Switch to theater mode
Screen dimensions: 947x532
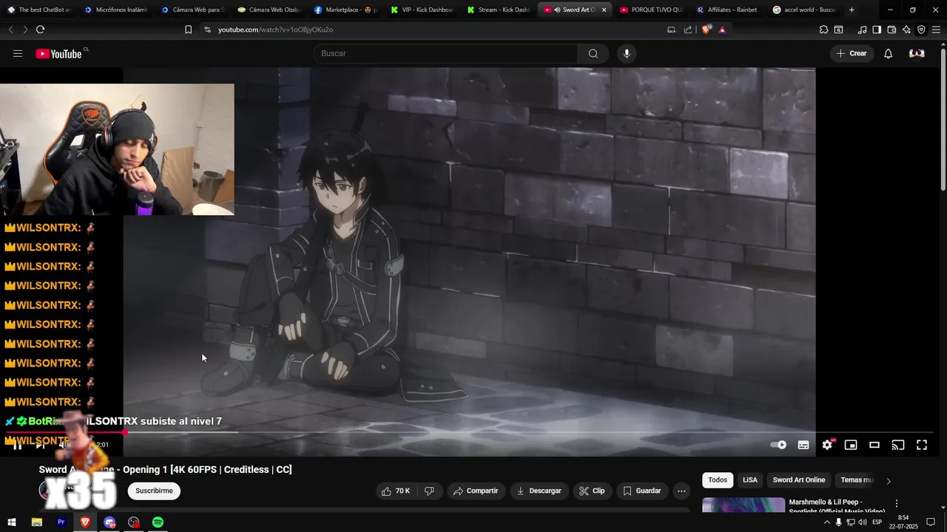tap(874, 445)
